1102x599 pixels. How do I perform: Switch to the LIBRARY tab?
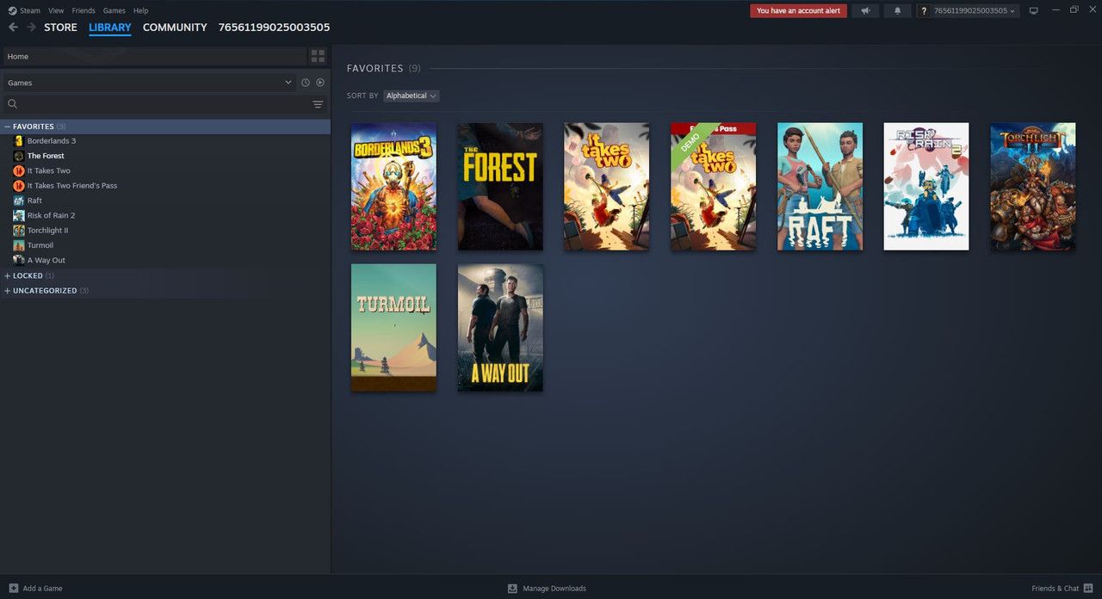point(110,28)
